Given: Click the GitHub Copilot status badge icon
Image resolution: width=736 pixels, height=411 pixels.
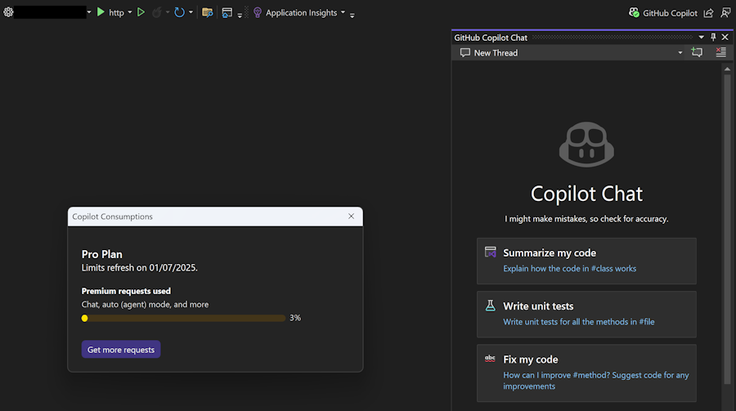Looking at the screenshot, I should coord(634,13).
